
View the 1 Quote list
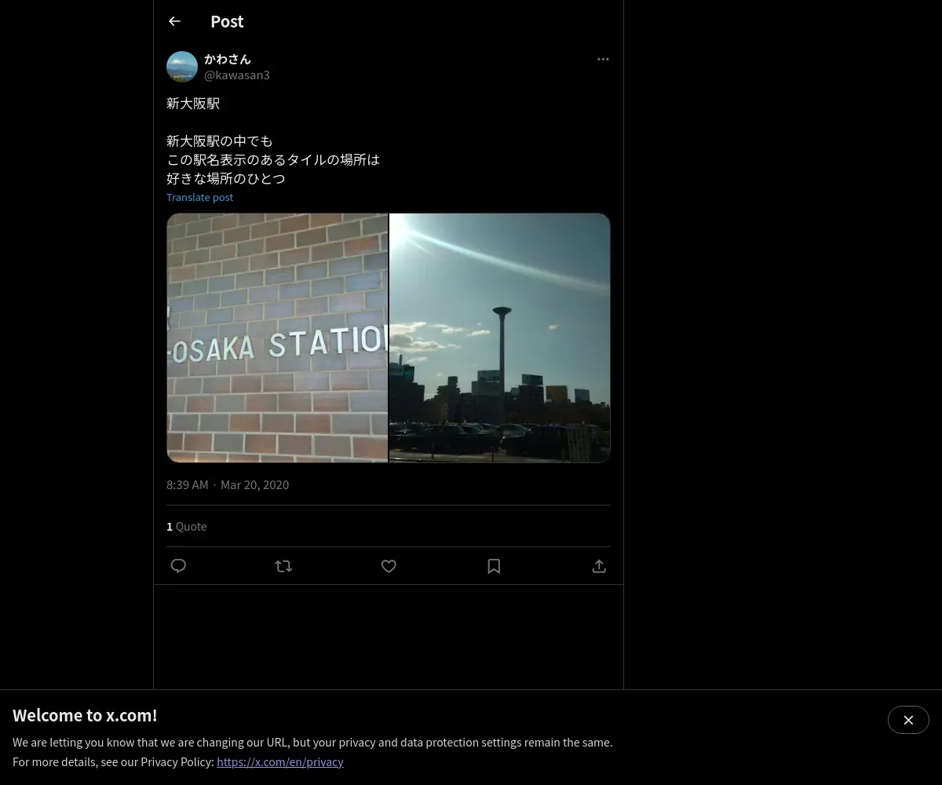click(187, 526)
